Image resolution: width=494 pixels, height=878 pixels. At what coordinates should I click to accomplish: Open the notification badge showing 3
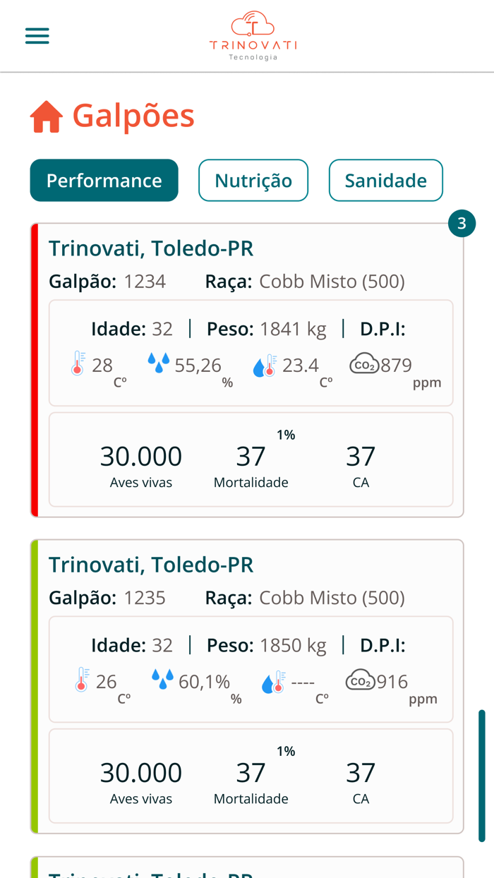[x=463, y=223]
